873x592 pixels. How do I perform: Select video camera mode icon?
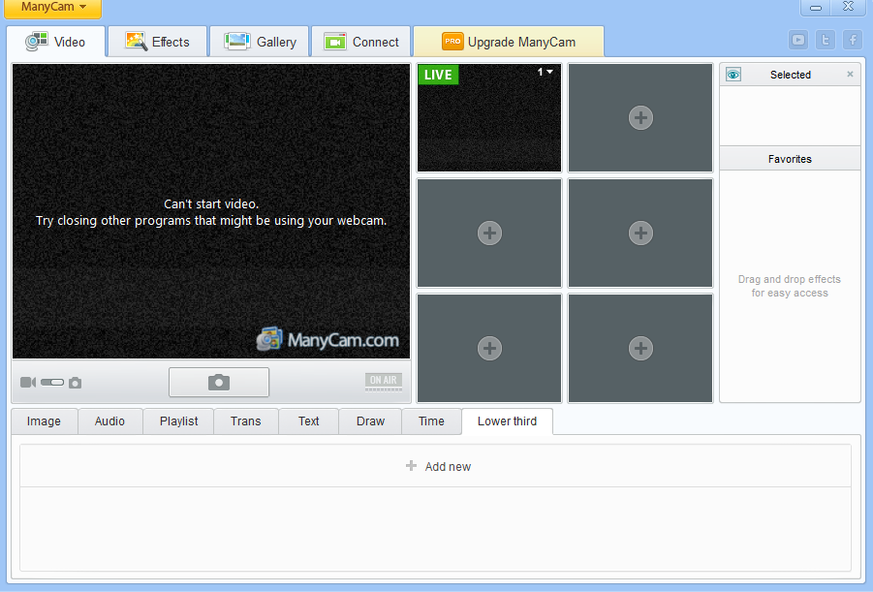(x=28, y=383)
